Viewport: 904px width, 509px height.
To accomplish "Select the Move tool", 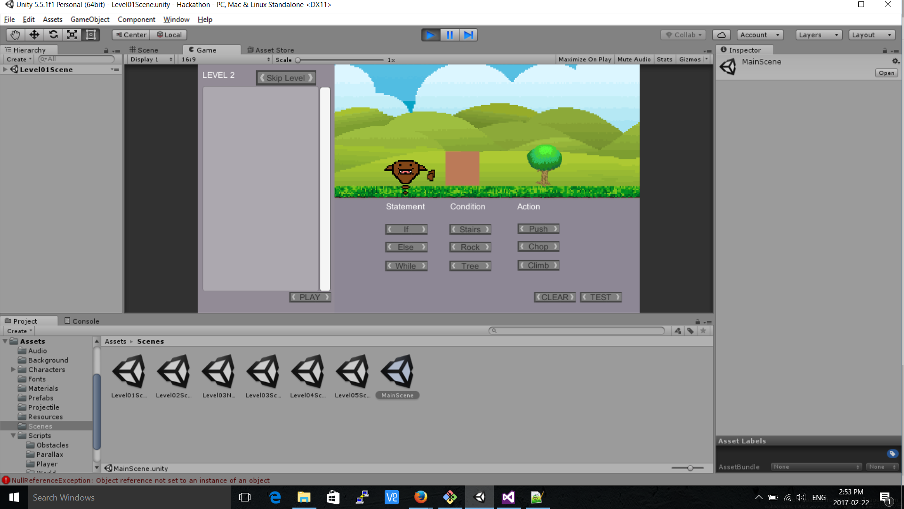I will point(34,35).
